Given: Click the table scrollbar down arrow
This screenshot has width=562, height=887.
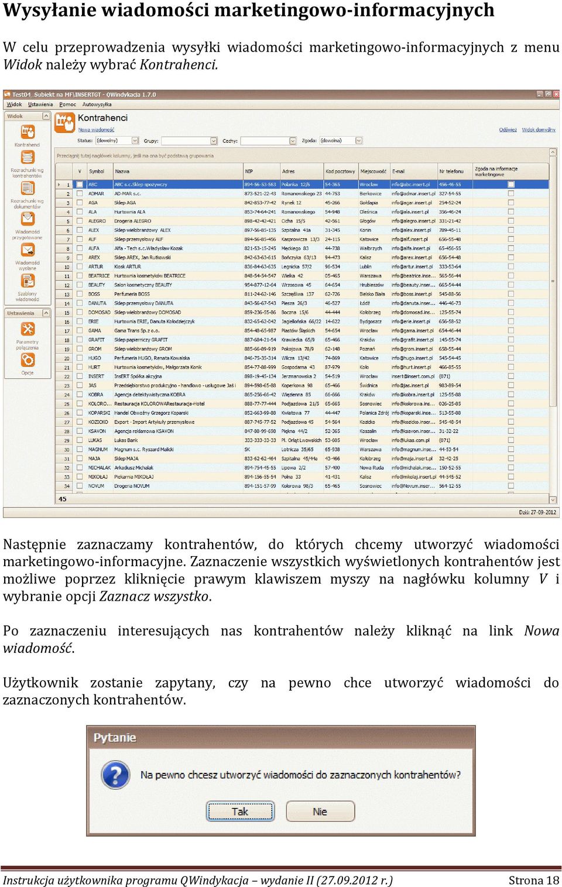Looking at the screenshot, I should point(553,500).
